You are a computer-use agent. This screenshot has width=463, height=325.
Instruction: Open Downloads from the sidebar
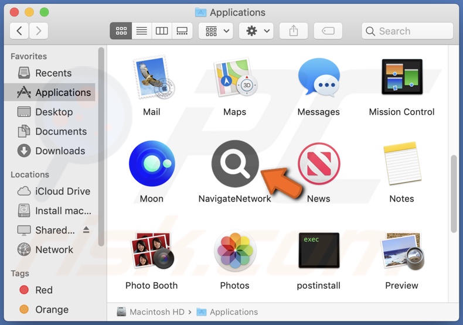tap(50, 150)
